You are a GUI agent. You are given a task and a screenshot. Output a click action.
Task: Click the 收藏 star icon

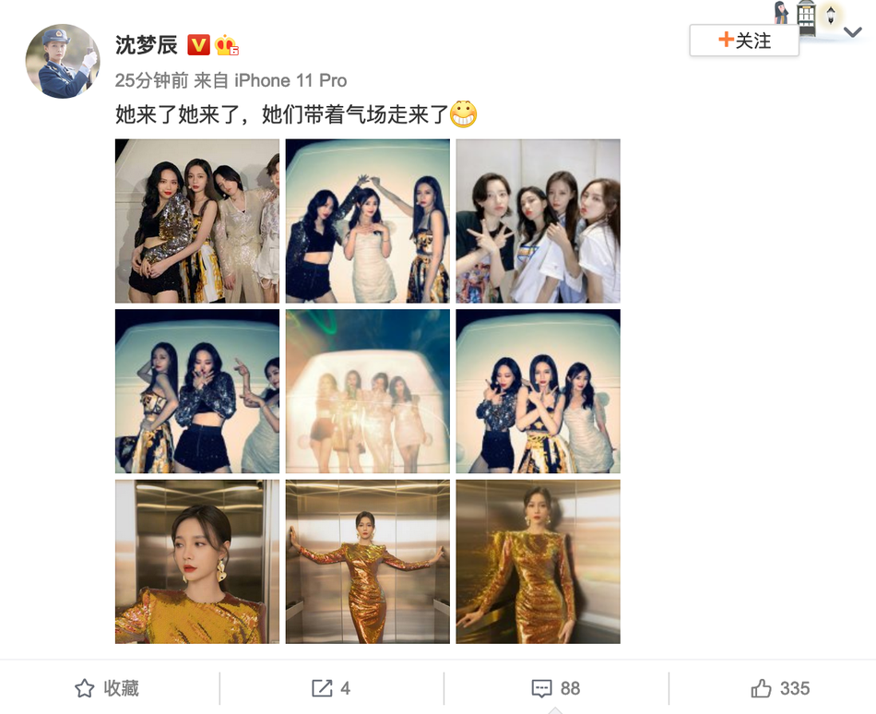pos(84,688)
